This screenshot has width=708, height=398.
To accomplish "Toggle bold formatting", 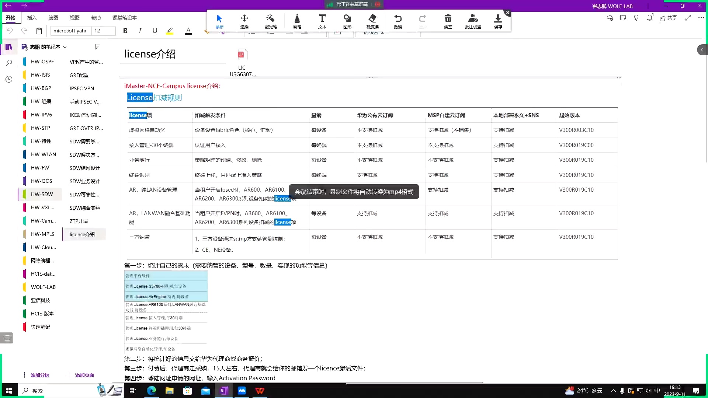I will [x=125, y=31].
